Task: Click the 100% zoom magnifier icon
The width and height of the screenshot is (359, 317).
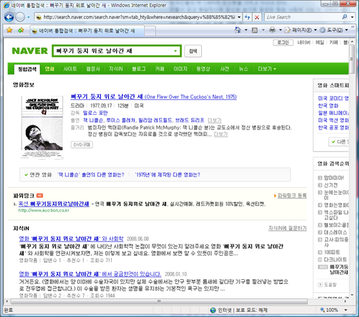Action: click(x=322, y=310)
